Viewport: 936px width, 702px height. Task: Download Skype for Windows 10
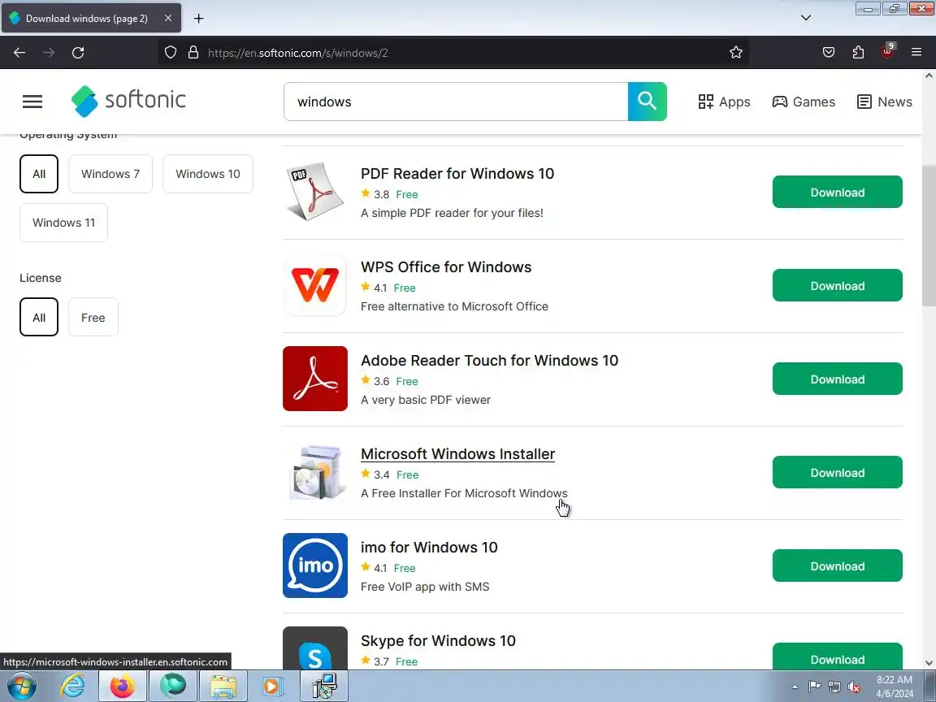tap(838, 656)
